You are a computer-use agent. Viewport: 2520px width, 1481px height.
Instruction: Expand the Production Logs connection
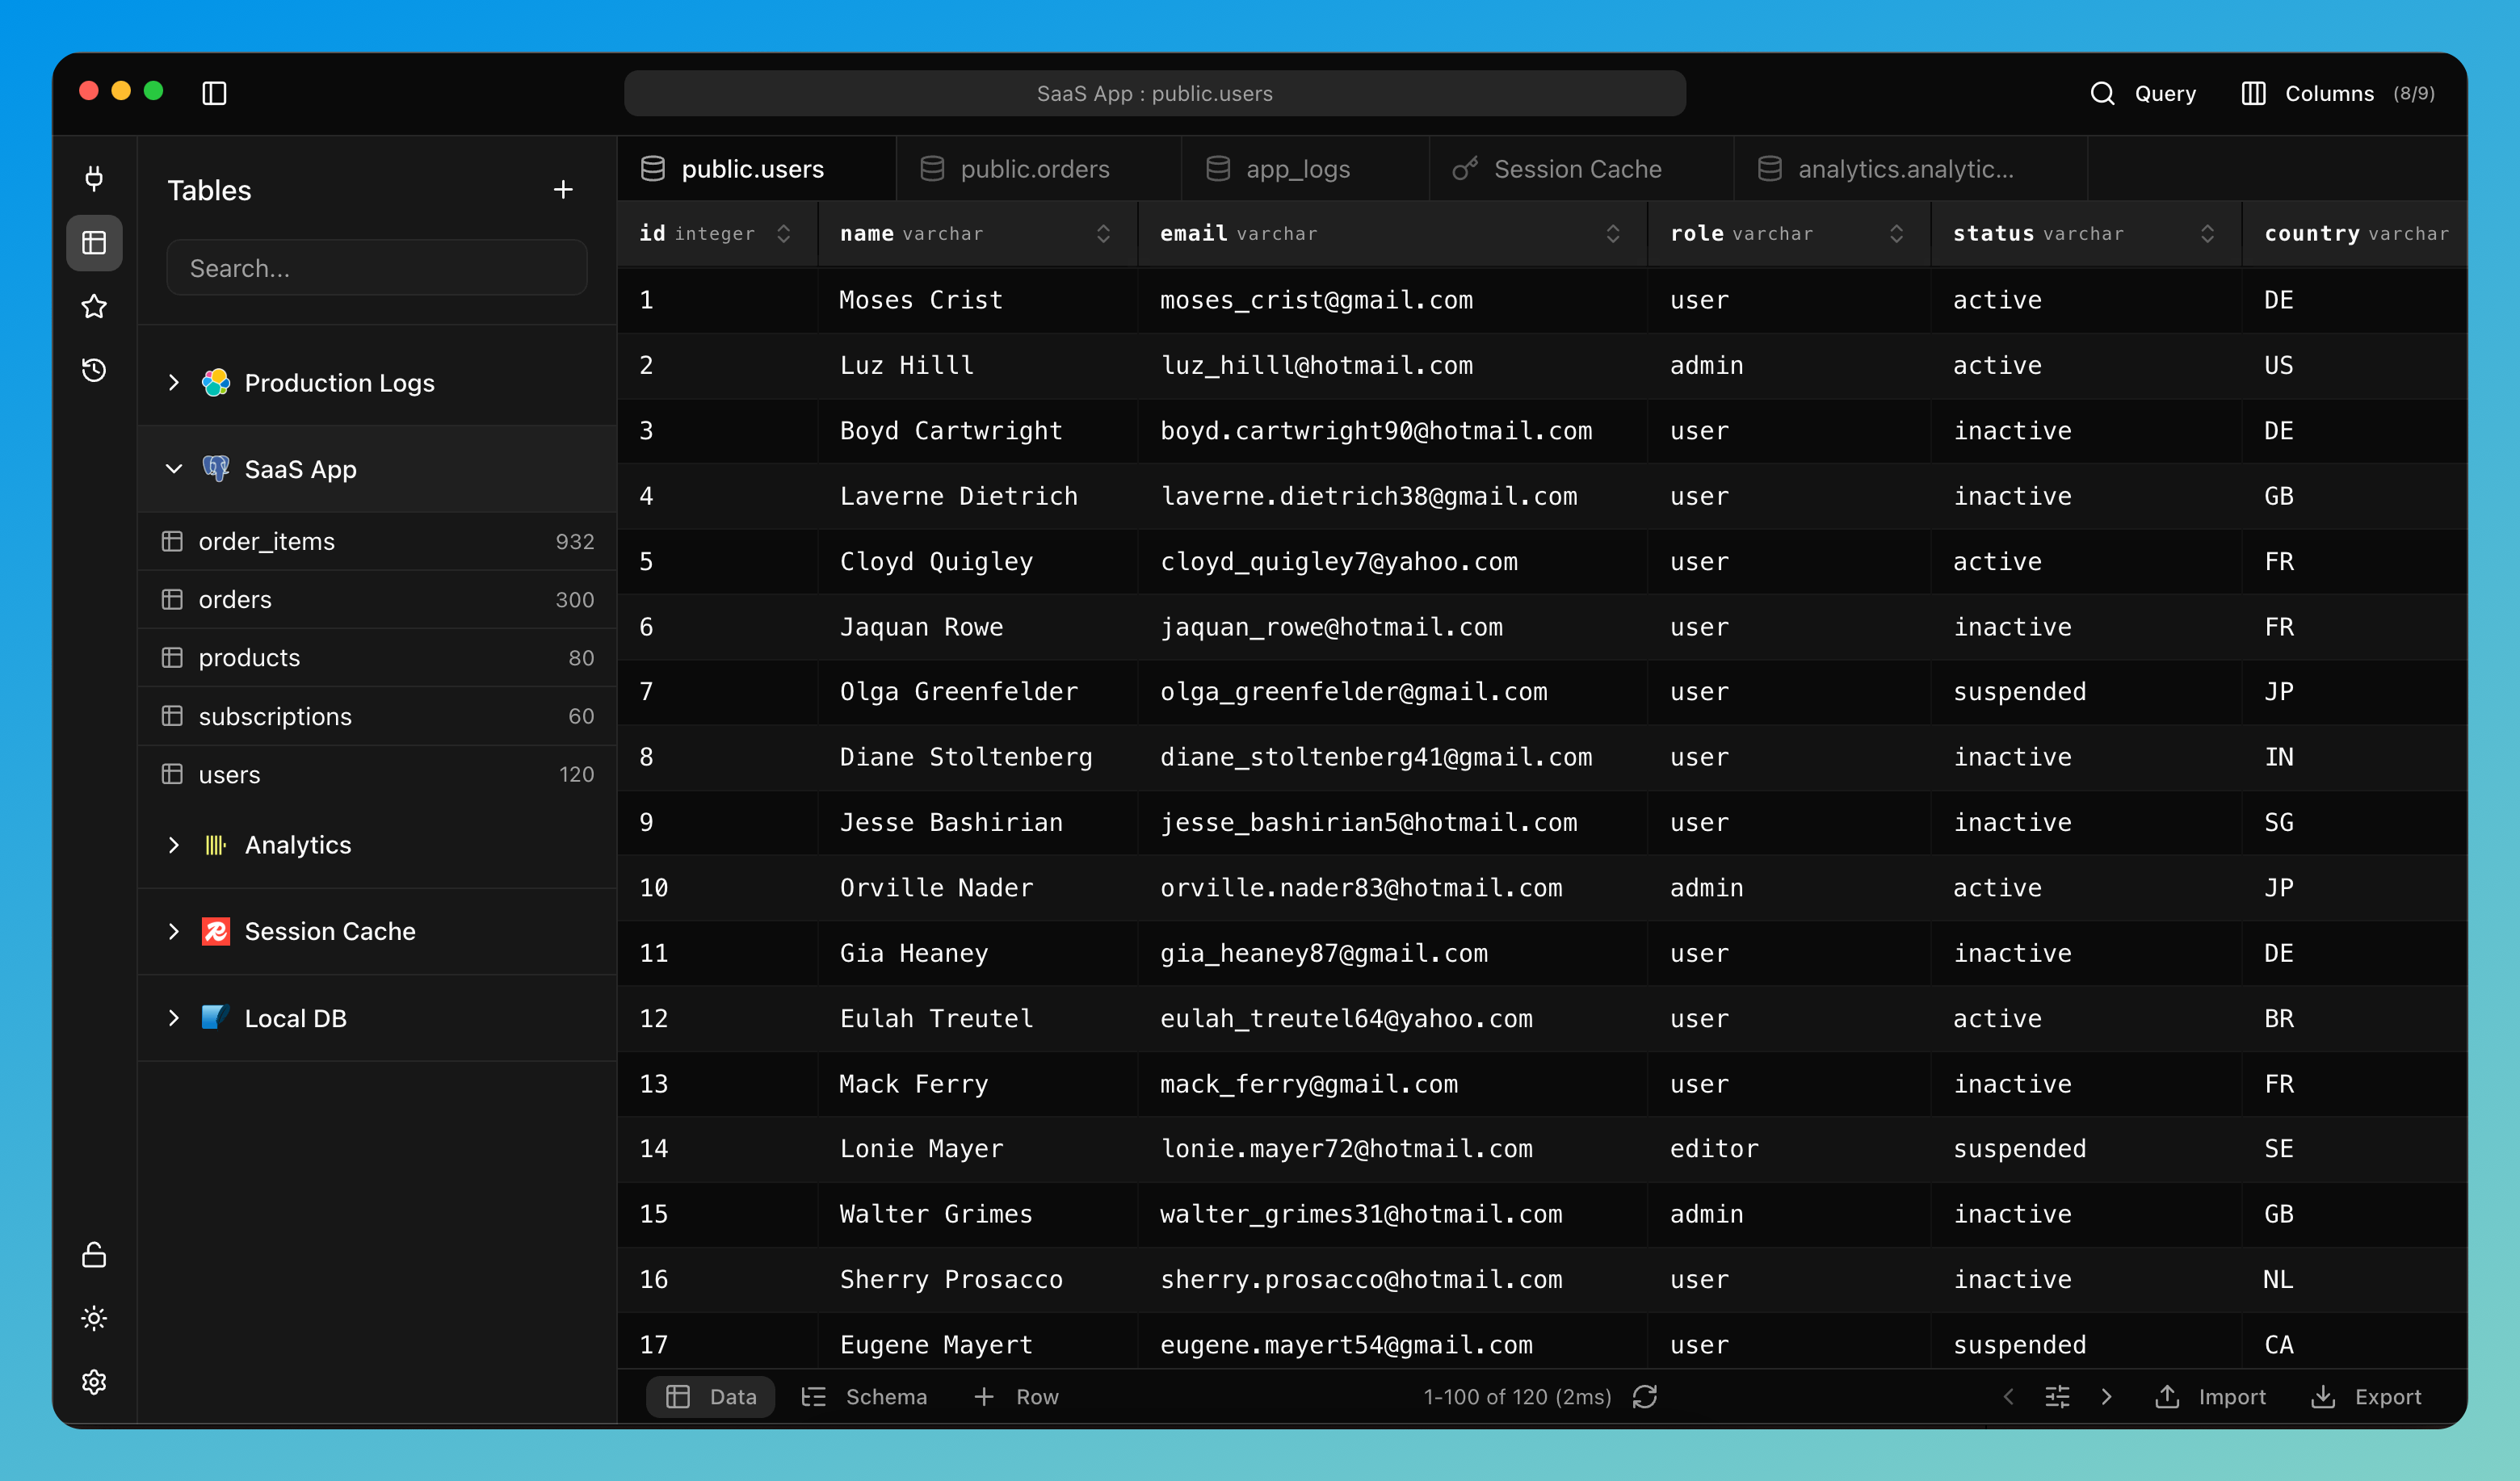click(173, 382)
